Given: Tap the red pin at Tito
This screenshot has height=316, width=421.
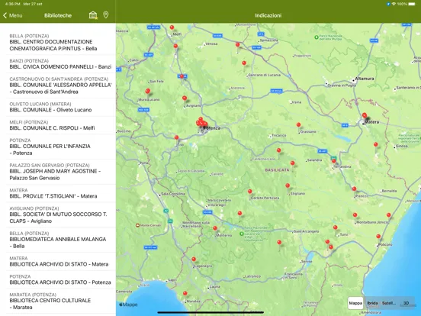Looking at the screenshot, I should tap(176, 137).
